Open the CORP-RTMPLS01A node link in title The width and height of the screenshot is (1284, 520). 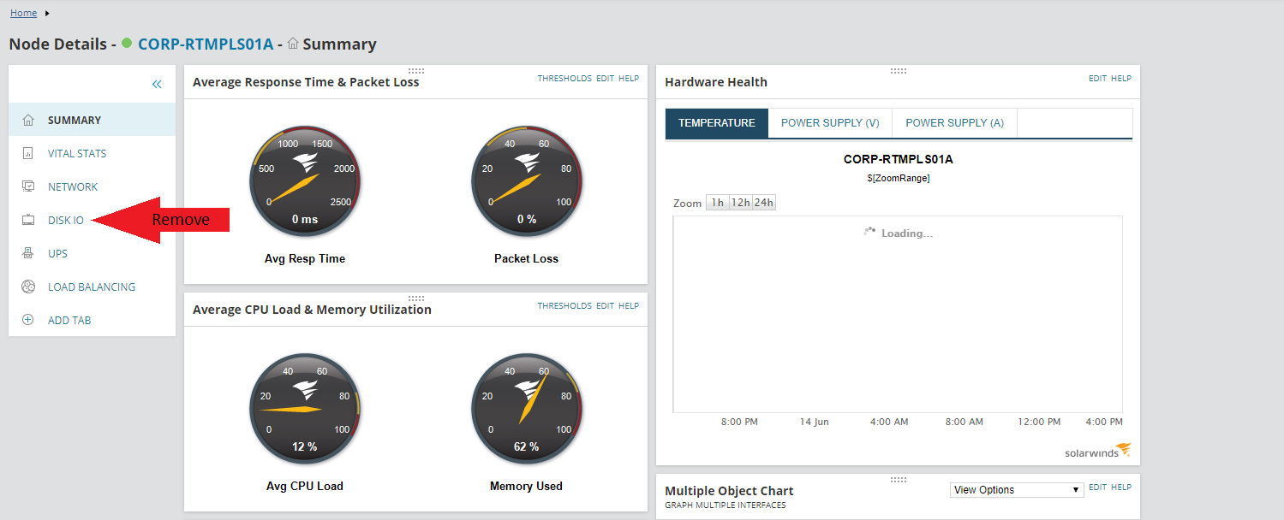coord(206,44)
